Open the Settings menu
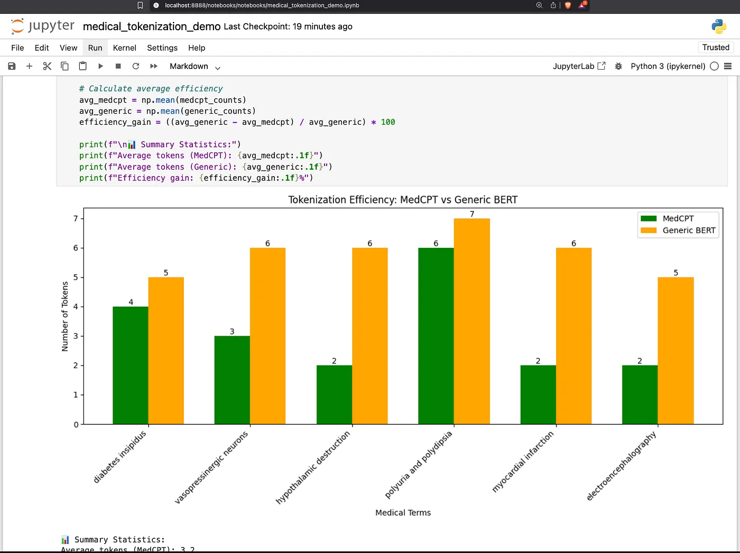This screenshot has height=553, width=740. point(162,48)
